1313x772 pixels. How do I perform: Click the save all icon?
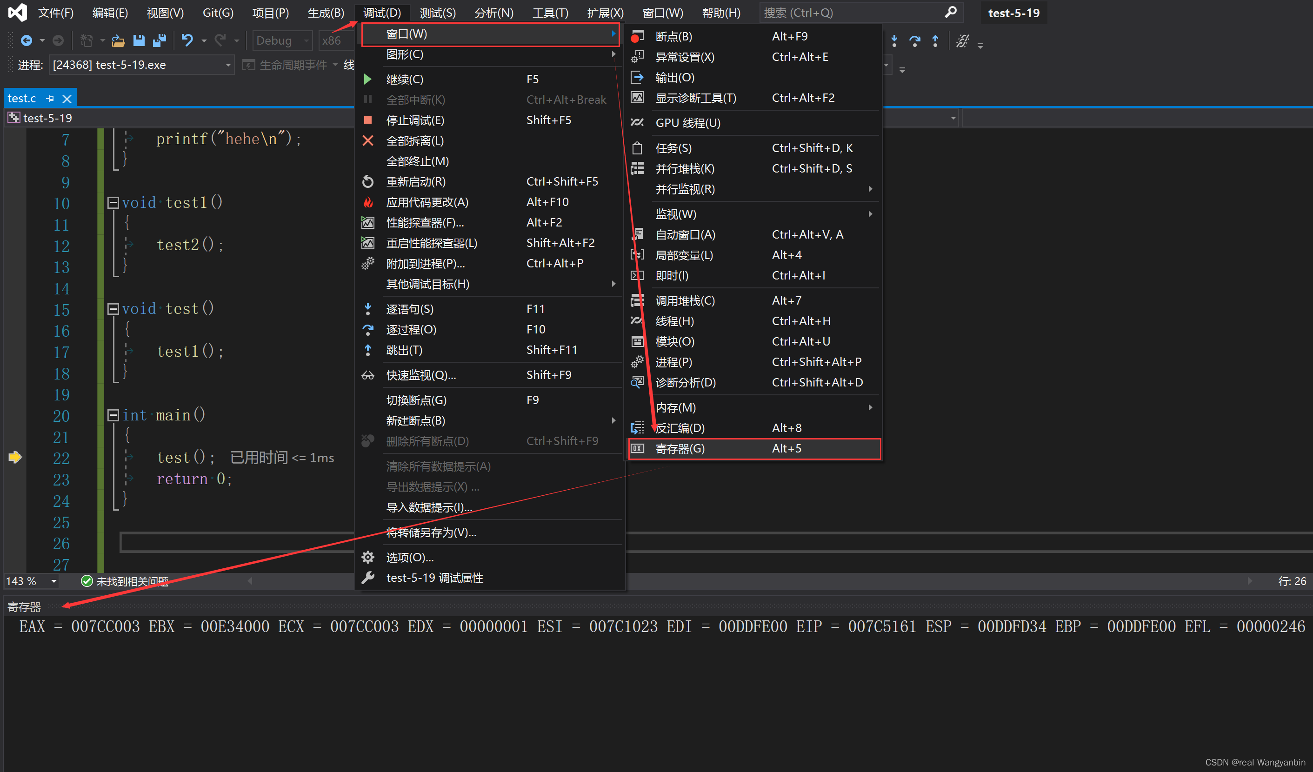160,40
